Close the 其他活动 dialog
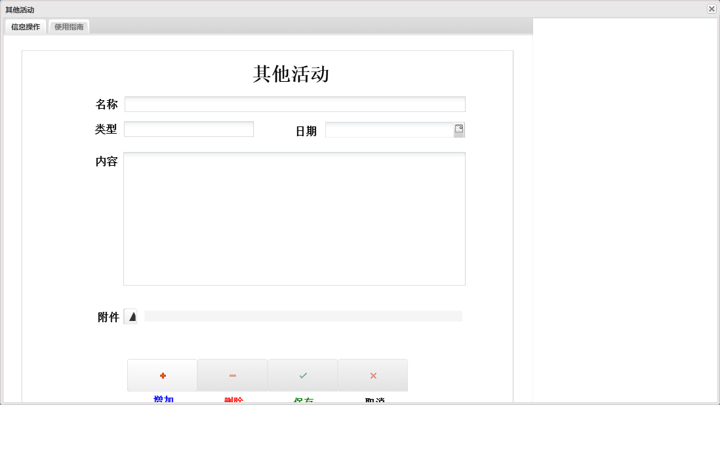720x450 pixels. click(x=711, y=9)
